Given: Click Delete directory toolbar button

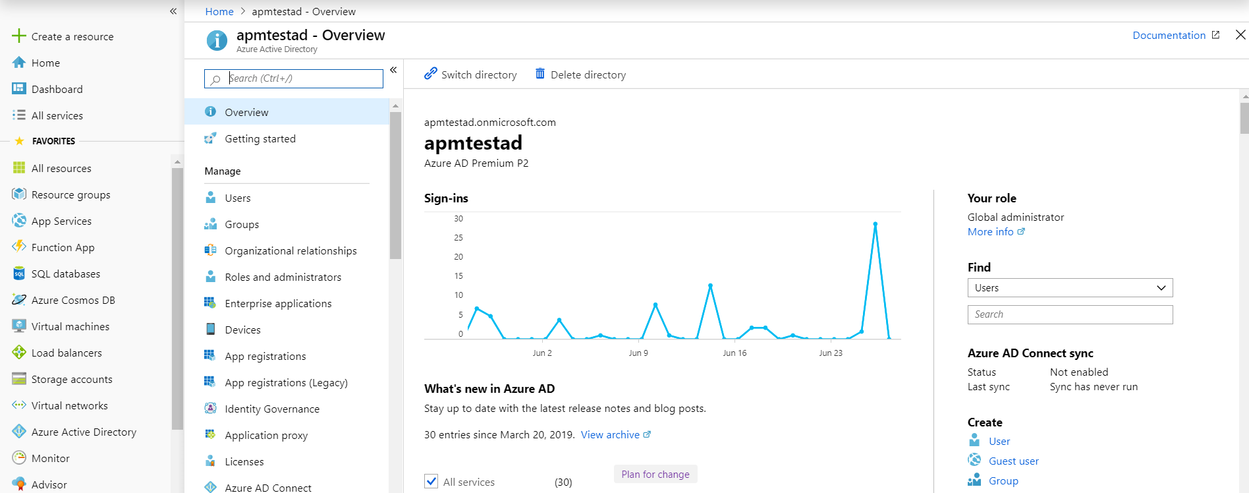Looking at the screenshot, I should click(580, 74).
